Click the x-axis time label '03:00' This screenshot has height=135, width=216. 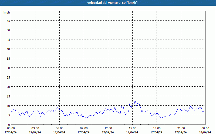tap(35, 129)
